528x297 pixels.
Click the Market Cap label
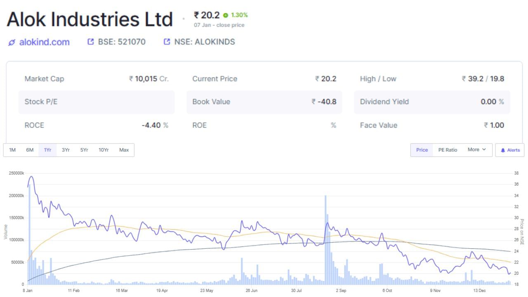point(44,79)
